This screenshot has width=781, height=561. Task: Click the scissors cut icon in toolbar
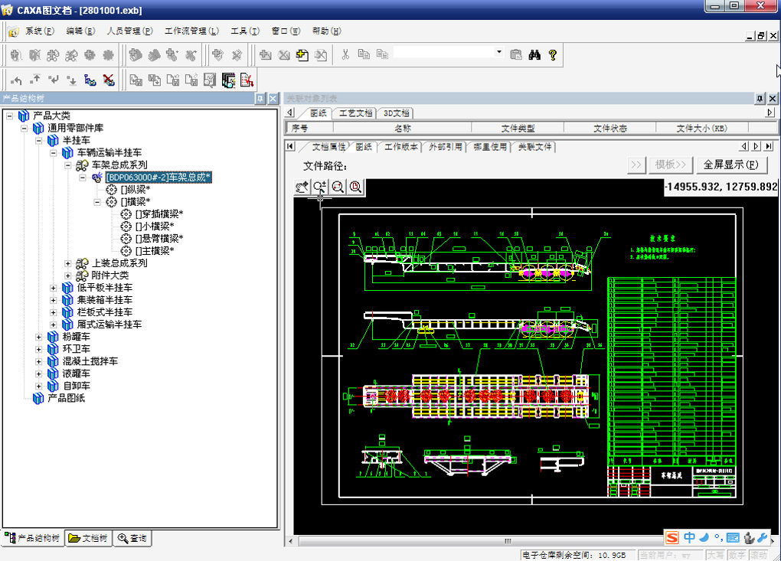(x=345, y=54)
